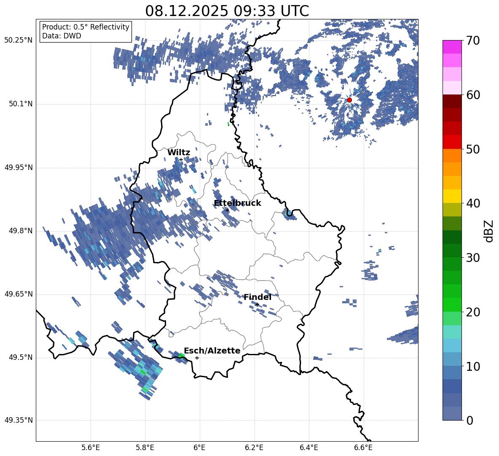Screen dimensions: 499x456
Task: Click the Findel location cross marker
Action: point(257,305)
